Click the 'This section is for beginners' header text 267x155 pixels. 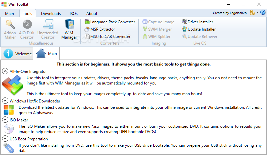coord(134,64)
